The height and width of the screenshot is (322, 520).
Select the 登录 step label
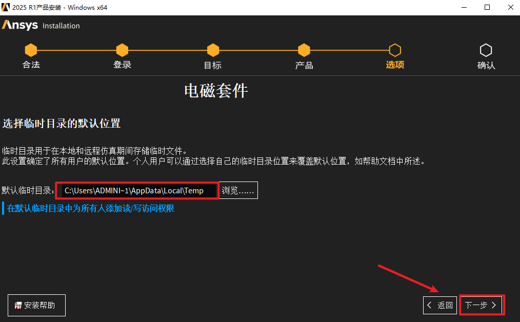coord(123,65)
